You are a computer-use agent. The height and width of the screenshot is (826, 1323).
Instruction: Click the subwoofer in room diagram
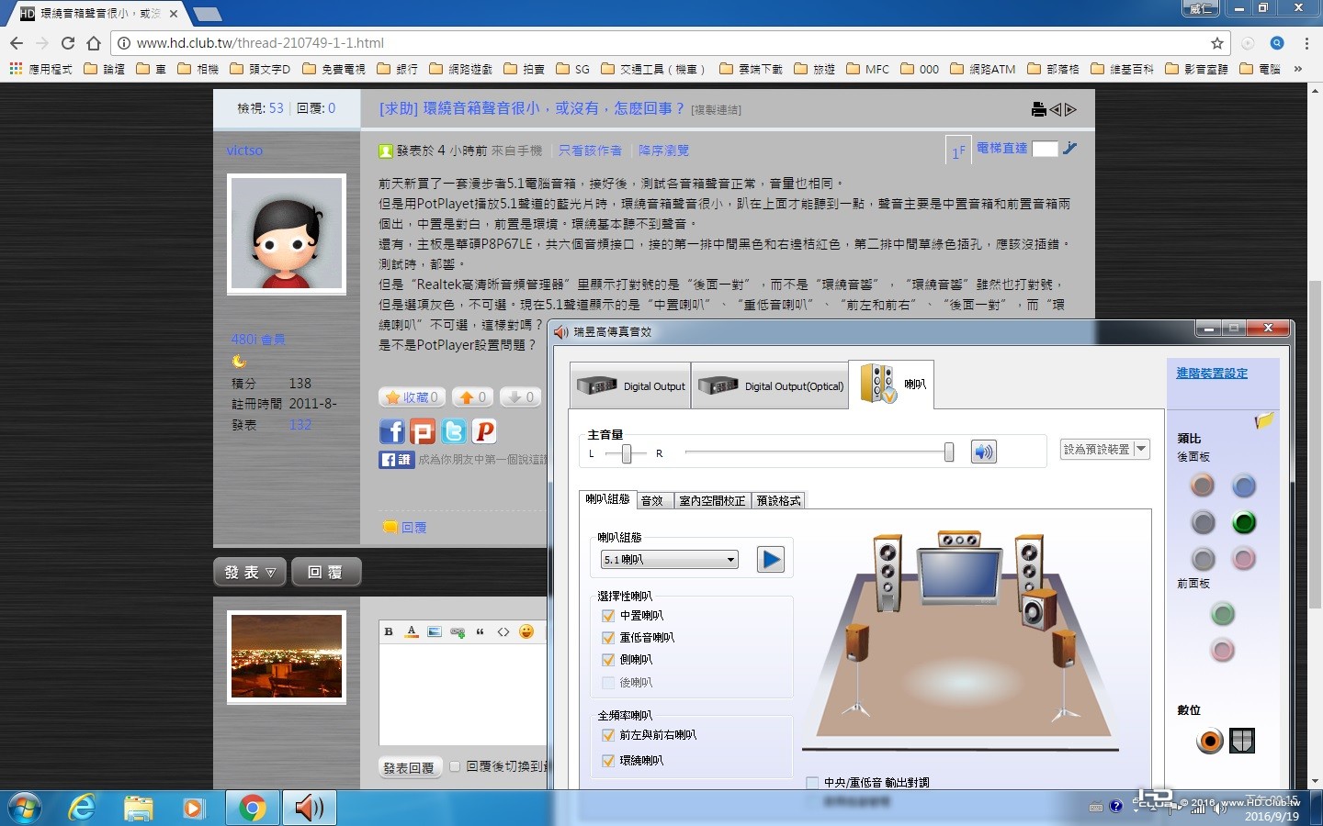coord(1039,609)
